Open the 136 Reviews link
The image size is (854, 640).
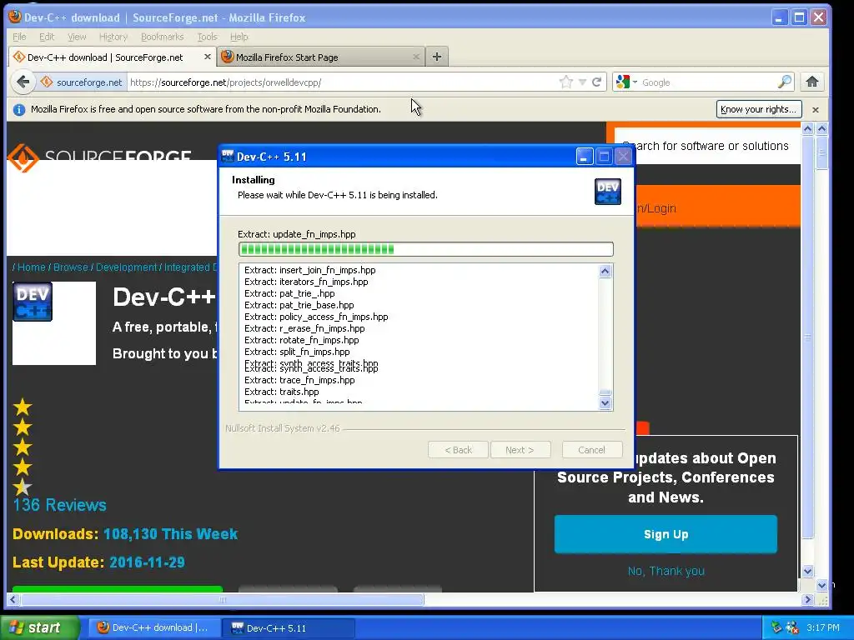59,505
